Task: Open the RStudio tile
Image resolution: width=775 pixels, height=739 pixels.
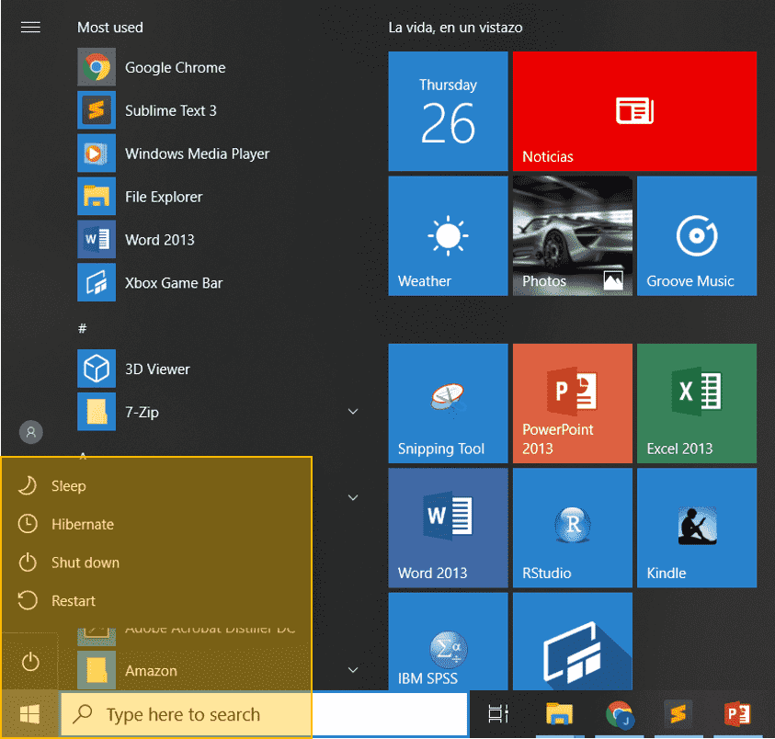Action: [x=572, y=529]
